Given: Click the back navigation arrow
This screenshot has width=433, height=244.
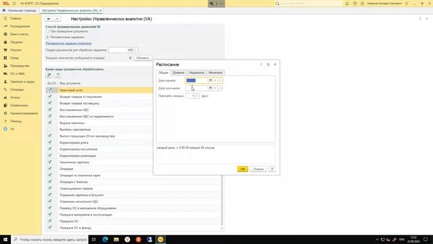Looking at the screenshot, I should (49, 19).
